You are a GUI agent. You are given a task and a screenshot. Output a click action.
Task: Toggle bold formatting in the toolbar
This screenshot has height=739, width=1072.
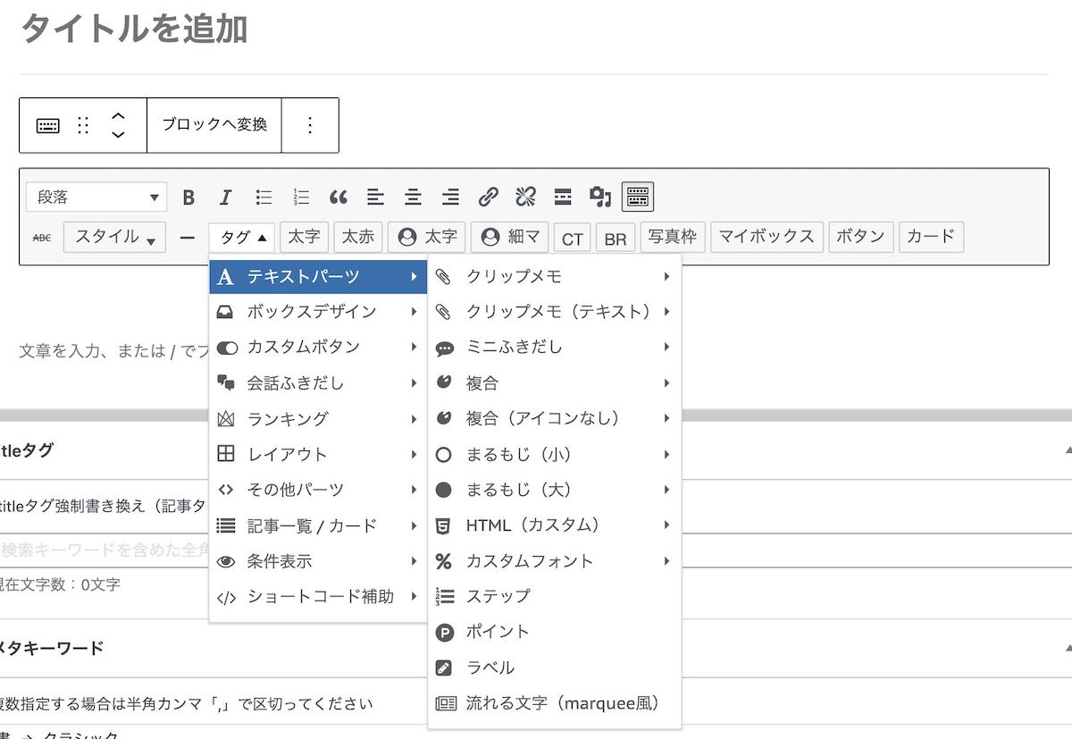pos(188,197)
